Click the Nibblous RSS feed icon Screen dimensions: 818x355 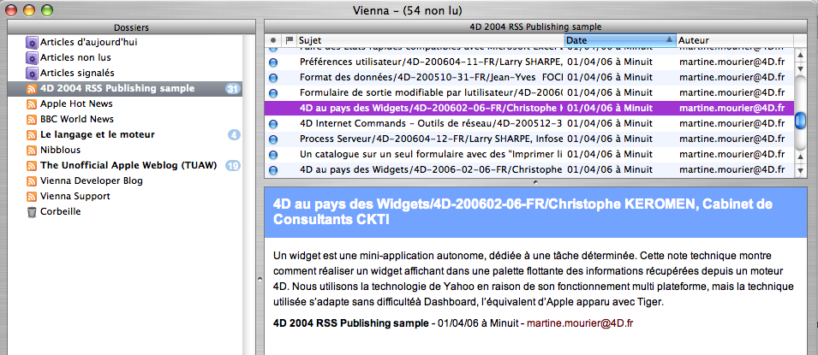coord(32,150)
